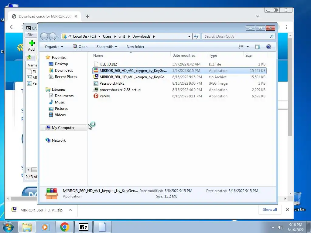Select My Computer in navigation pane

click(x=63, y=128)
